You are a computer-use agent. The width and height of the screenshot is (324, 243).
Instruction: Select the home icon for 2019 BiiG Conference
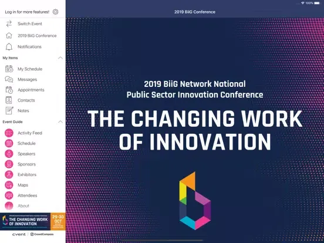click(9, 36)
